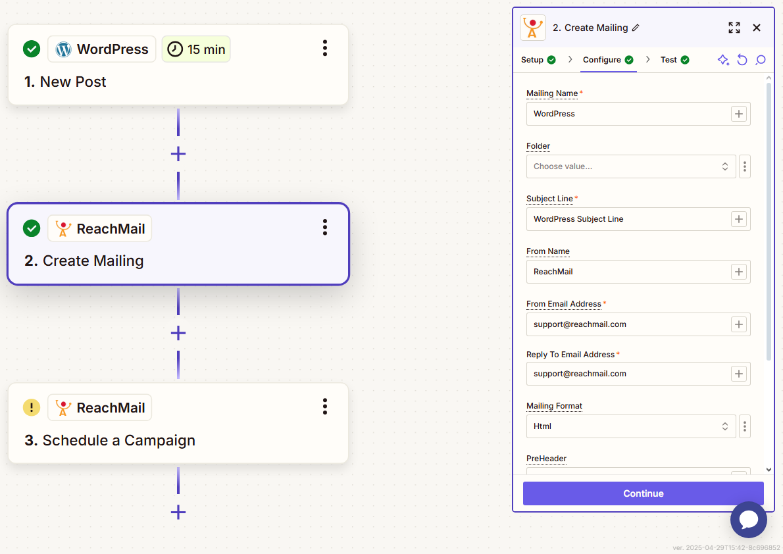Open Mailing Format options three-dot menu
Viewport: 783px width, 554px height.
745,426
